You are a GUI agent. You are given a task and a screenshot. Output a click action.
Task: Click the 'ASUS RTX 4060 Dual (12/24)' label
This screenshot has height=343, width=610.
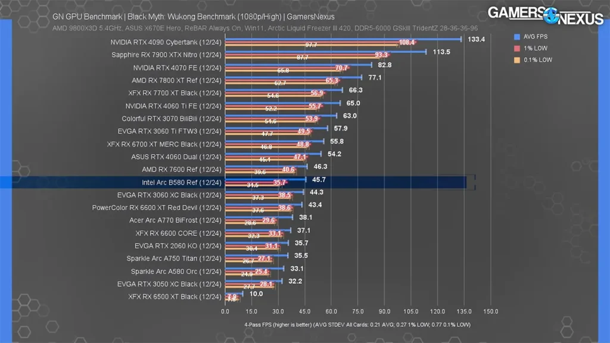(176, 157)
